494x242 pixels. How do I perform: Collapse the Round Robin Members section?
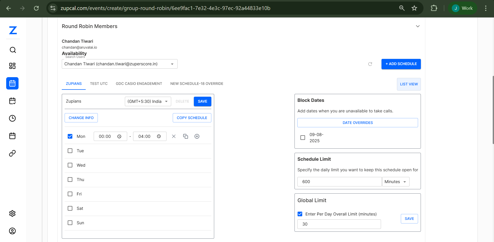[x=418, y=26]
